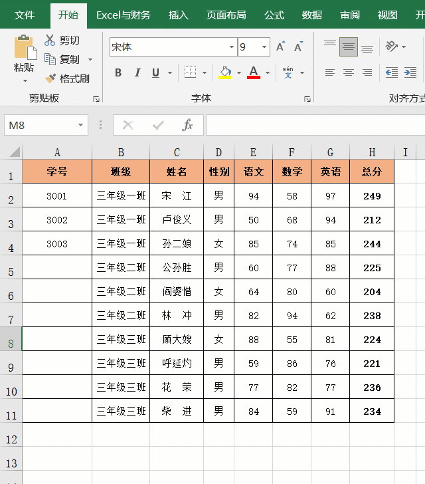Select cell with name 卢俊义

177,219
